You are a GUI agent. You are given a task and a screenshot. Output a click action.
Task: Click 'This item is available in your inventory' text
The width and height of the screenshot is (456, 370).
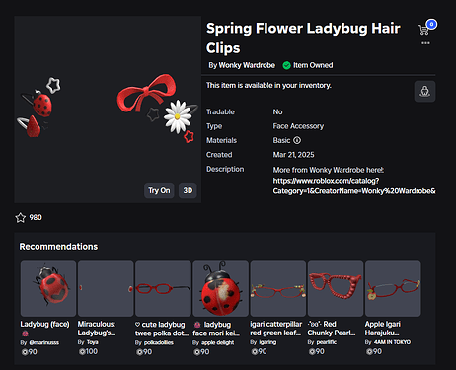268,85
